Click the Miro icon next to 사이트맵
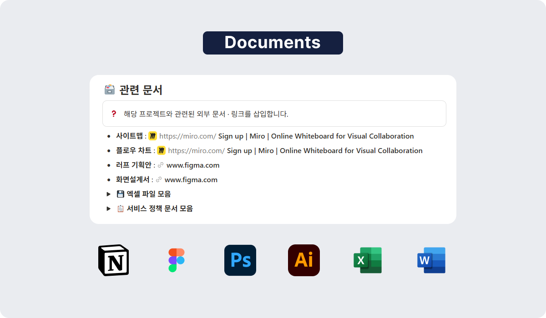Image resolution: width=546 pixels, height=318 pixels. point(153,136)
